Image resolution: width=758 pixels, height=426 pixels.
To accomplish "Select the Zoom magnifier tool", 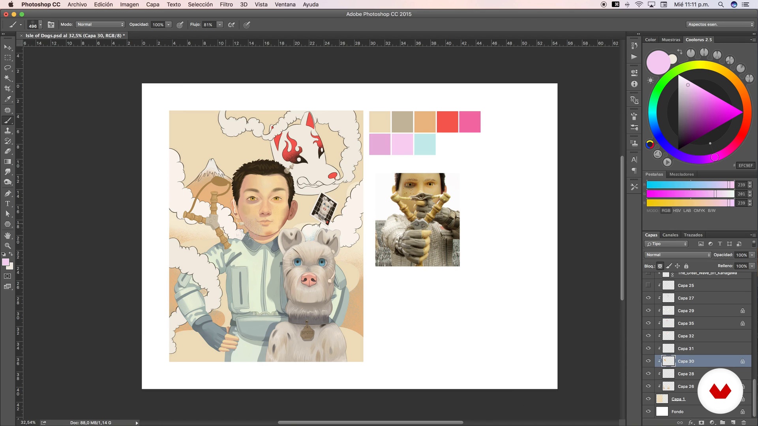I will (x=8, y=246).
